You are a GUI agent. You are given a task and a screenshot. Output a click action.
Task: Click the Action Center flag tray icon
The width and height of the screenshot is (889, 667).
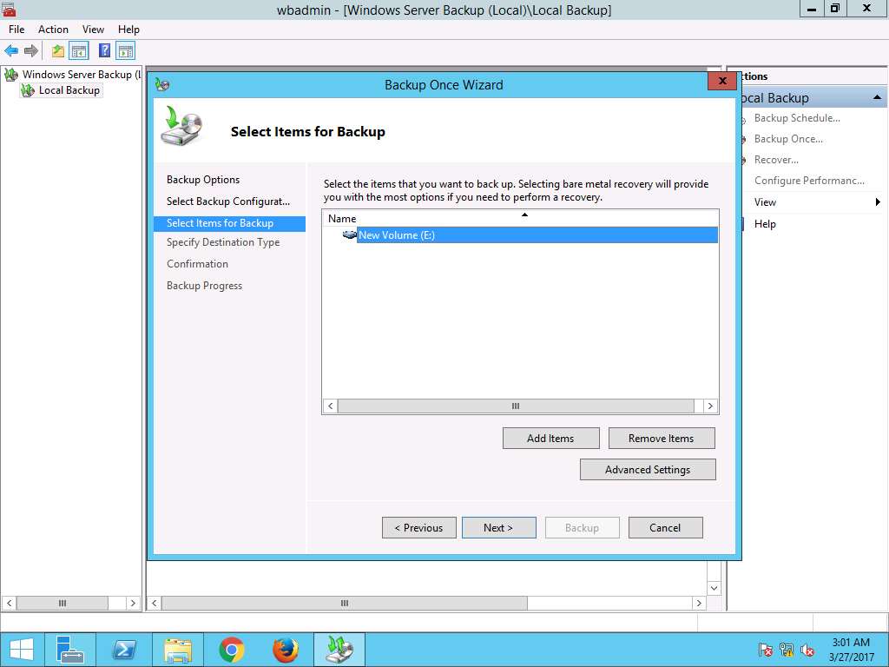pyautogui.click(x=765, y=650)
